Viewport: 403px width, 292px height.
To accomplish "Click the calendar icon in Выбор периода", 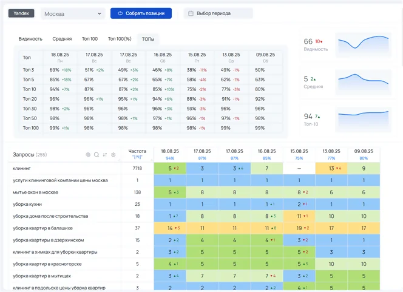I will pos(191,13).
